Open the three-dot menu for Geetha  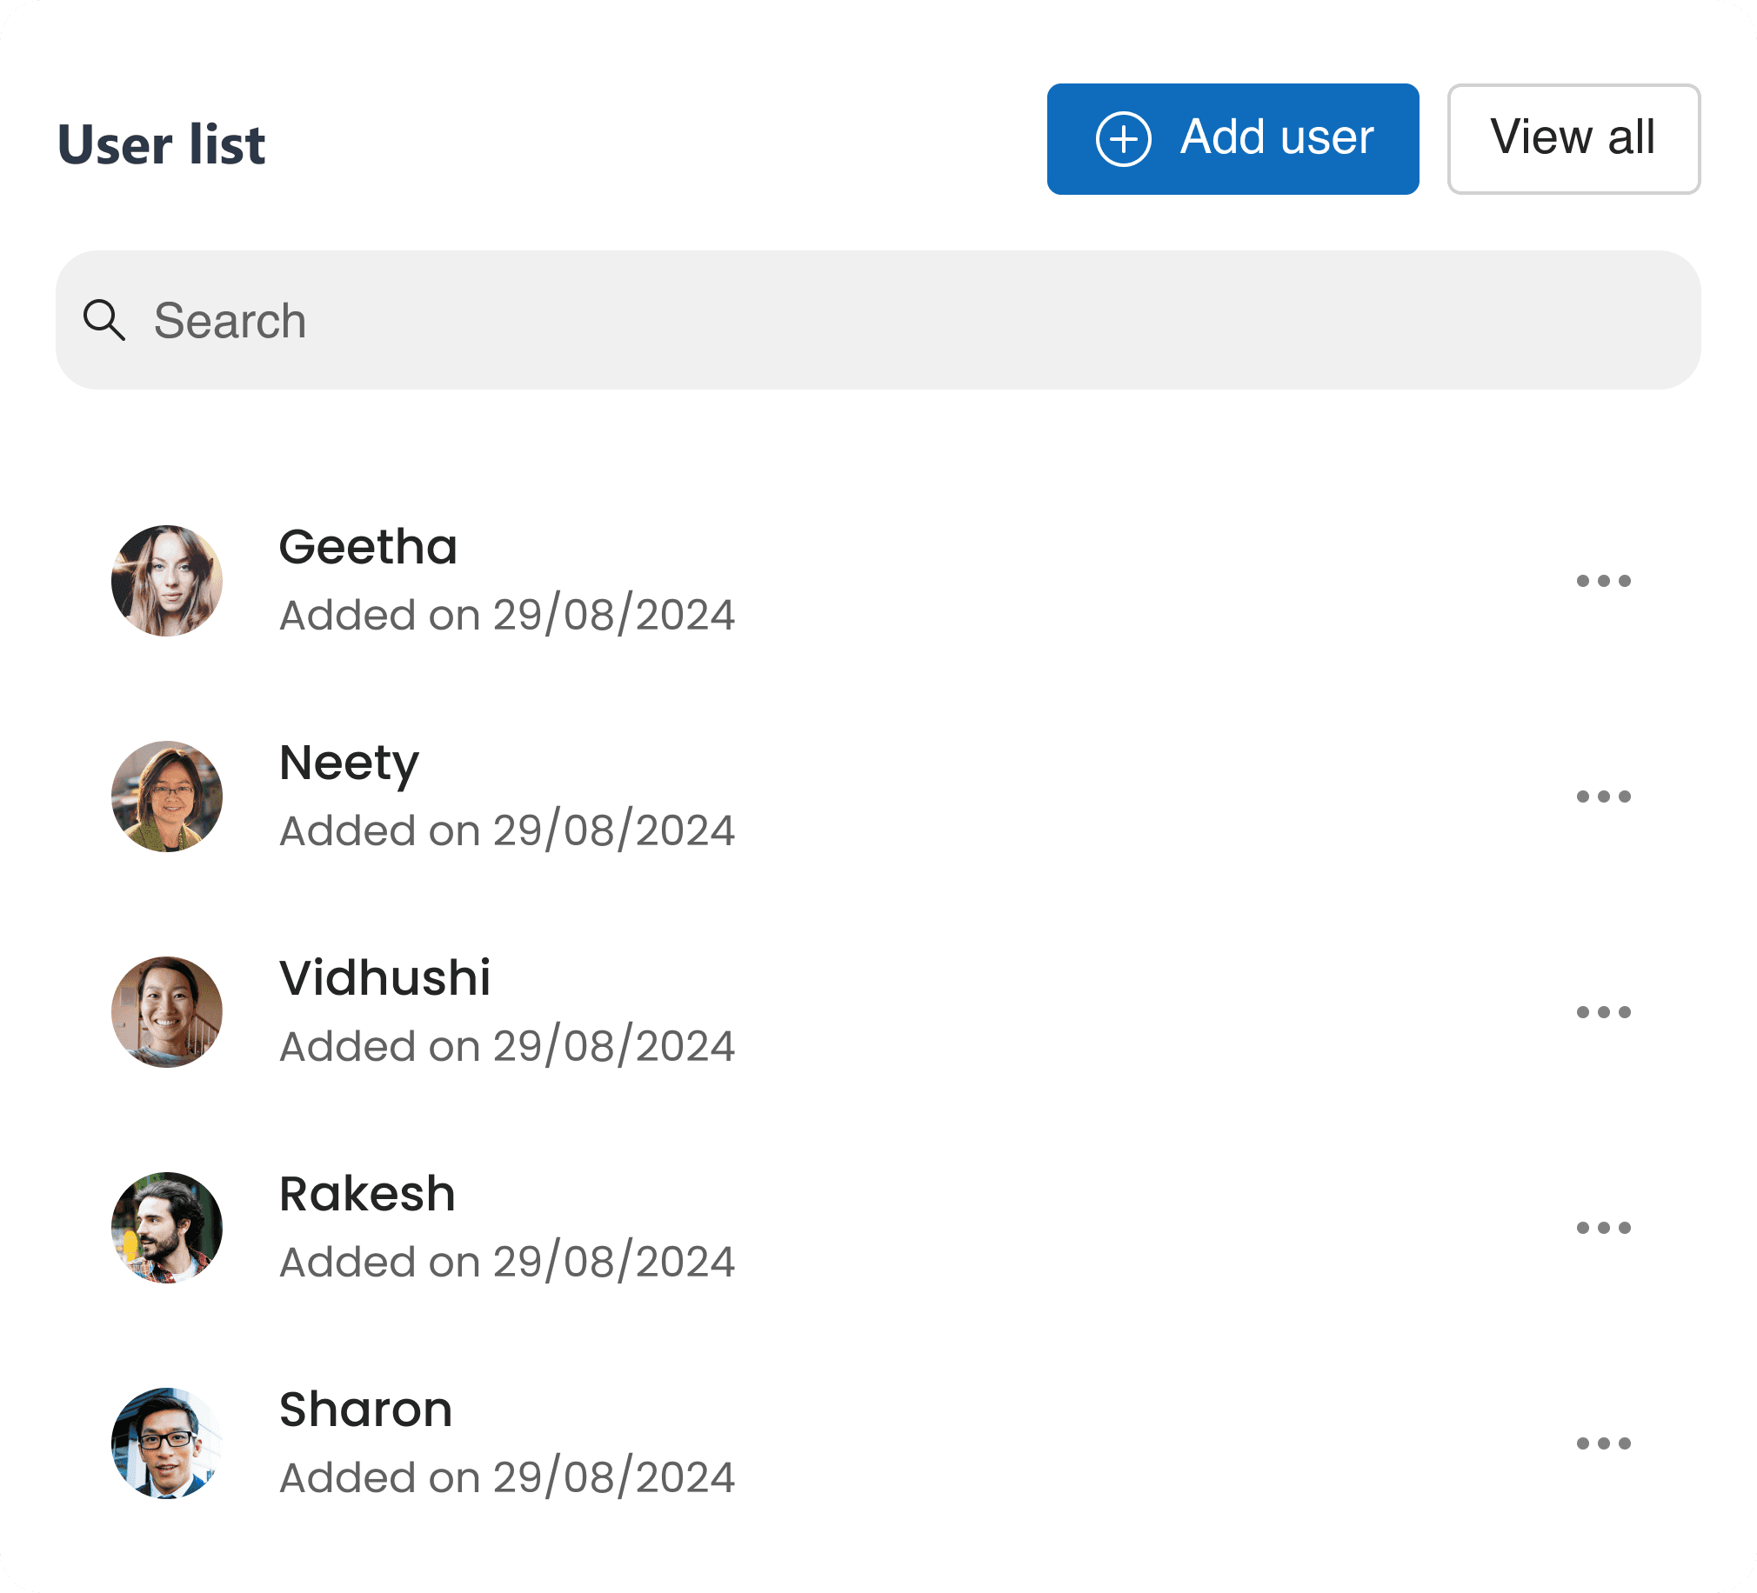(1603, 580)
